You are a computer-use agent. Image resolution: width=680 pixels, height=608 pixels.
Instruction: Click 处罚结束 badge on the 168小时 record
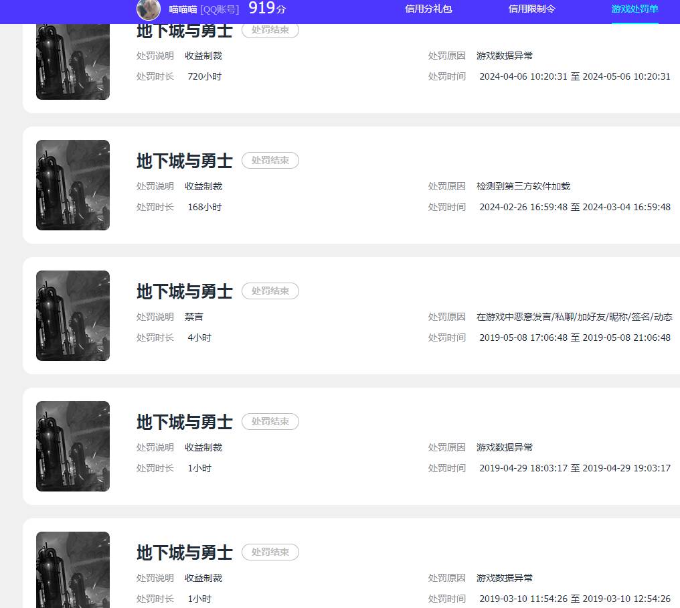(270, 161)
